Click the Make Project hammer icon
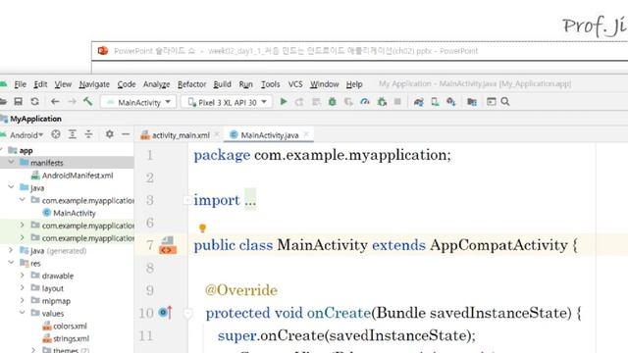 [87, 102]
